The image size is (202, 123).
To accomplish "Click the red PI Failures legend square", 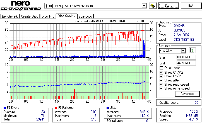I will (x=56, y=108).
